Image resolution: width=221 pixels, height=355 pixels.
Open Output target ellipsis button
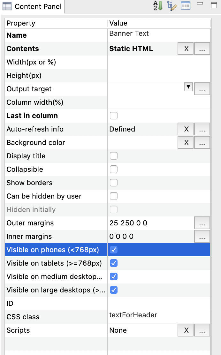(x=202, y=89)
